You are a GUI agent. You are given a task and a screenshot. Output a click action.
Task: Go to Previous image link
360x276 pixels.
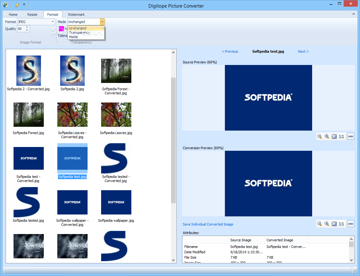click(x=230, y=51)
